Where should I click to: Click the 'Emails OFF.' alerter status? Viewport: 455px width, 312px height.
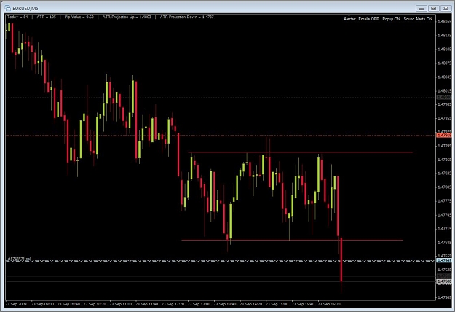coord(369,19)
